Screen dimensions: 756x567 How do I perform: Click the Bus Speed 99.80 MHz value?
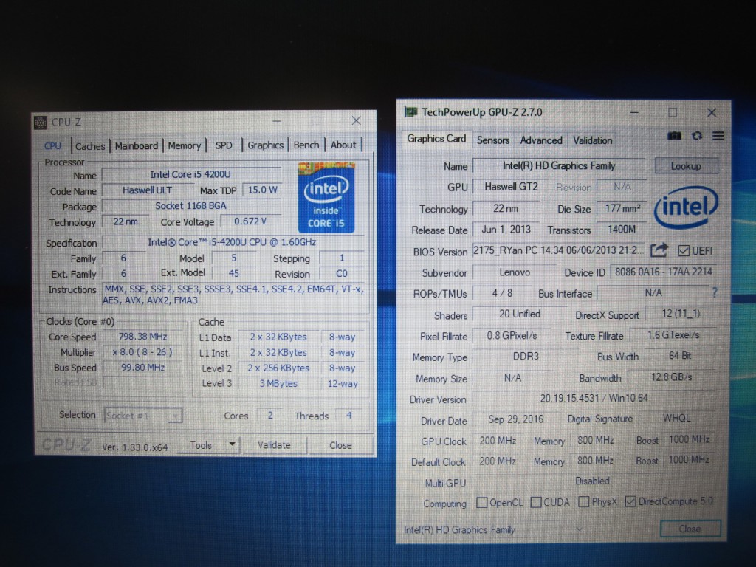143,368
